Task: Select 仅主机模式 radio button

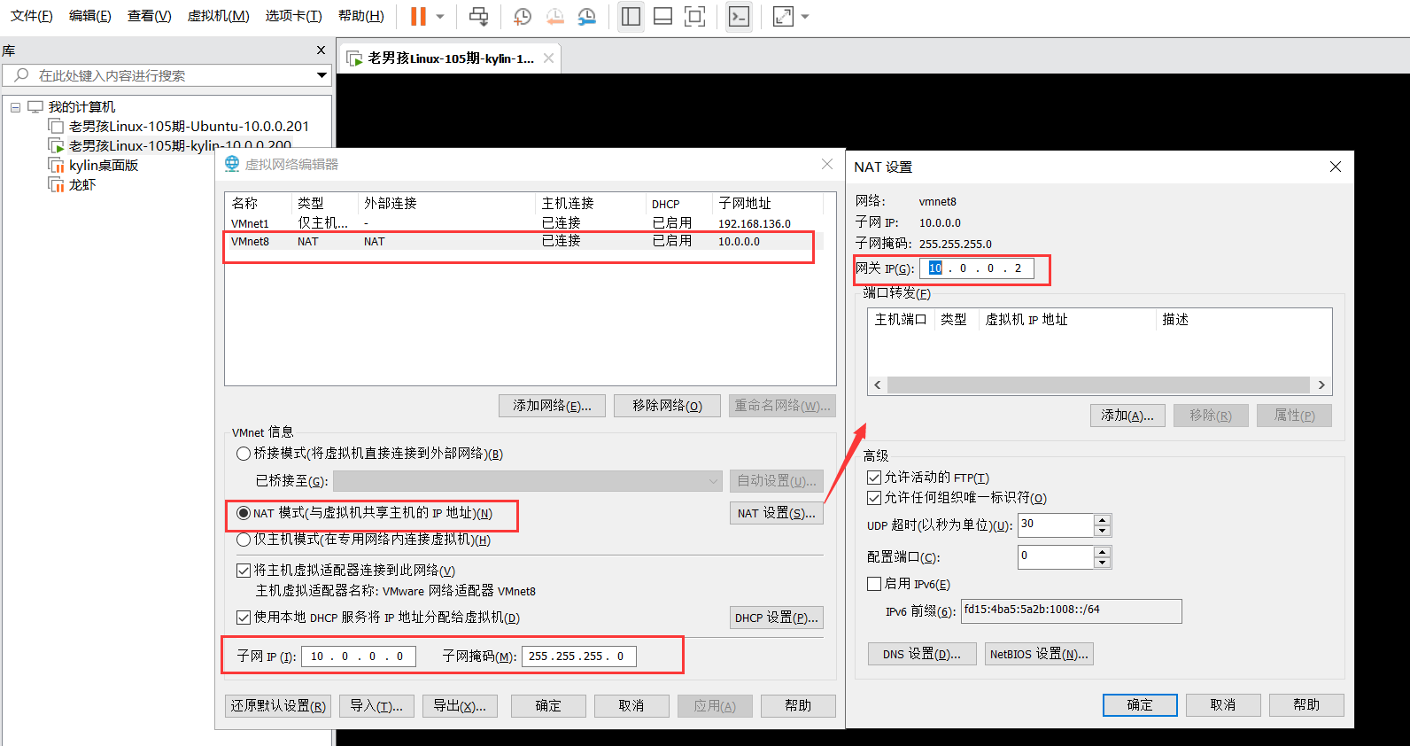Action: [244, 540]
